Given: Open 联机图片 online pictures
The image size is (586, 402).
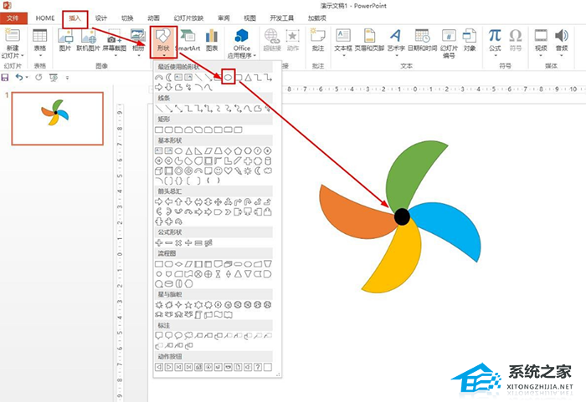Looking at the screenshot, I should [88, 40].
